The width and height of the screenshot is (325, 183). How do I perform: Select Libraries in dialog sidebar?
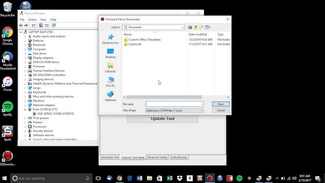pos(110,68)
